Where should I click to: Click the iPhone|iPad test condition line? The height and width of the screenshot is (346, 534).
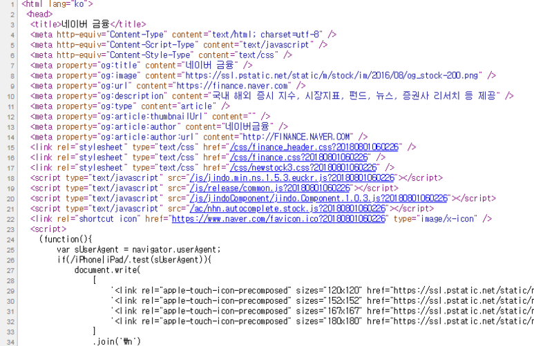point(134,260)
